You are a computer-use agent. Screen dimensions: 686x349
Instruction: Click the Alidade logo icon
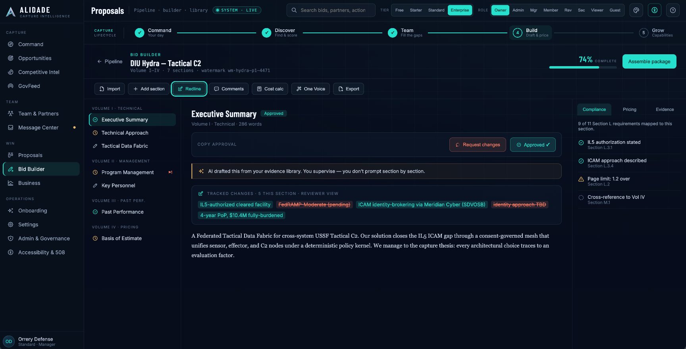(x=11, y=12)
